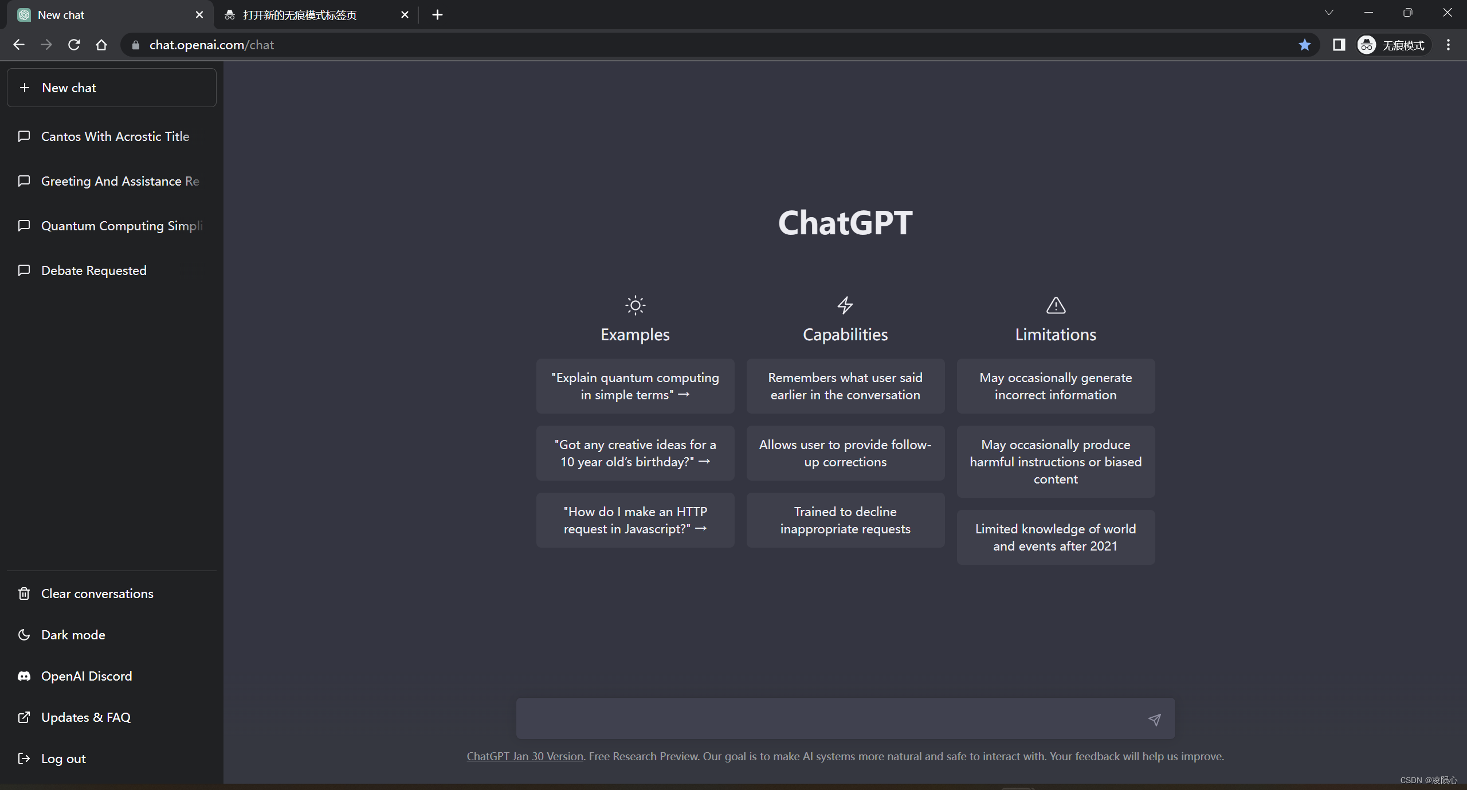
Task: Open Greeting And Assistance conversation
Action: coord(112,181)
